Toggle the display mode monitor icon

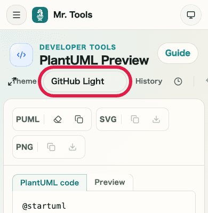[x=191, y=15]
